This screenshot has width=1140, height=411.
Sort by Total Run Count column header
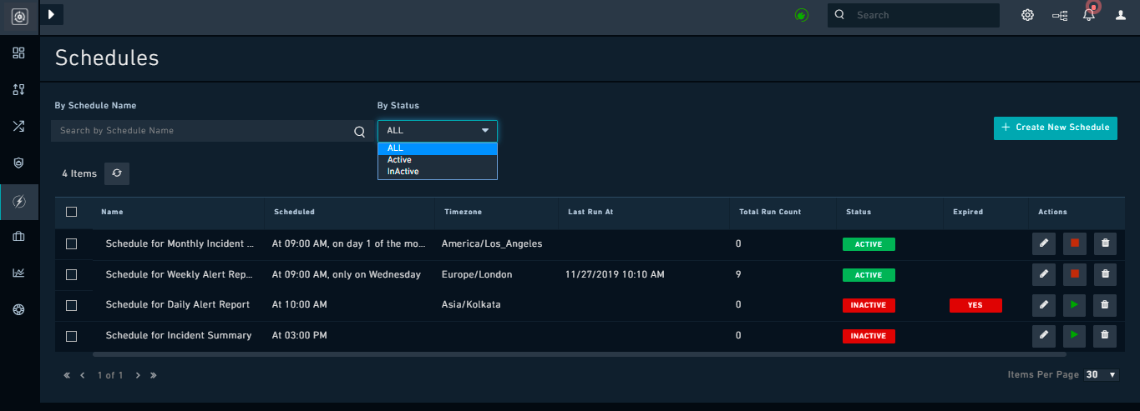[770, 212]
